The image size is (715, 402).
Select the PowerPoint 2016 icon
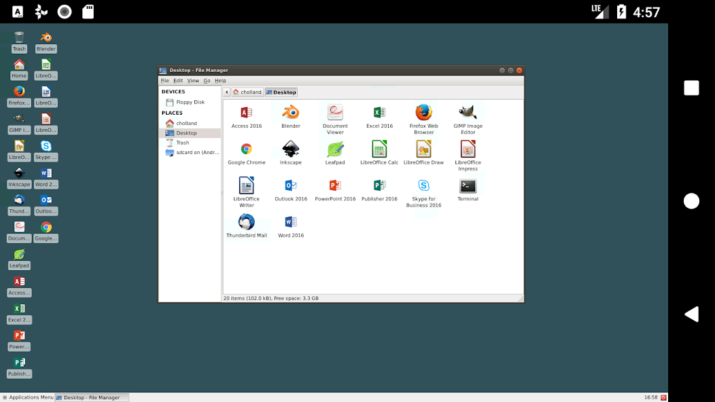point(335,187)
